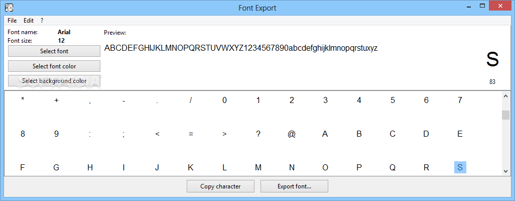Click the Export font... button
515x201 pixels.
click(x=294, y=186)
